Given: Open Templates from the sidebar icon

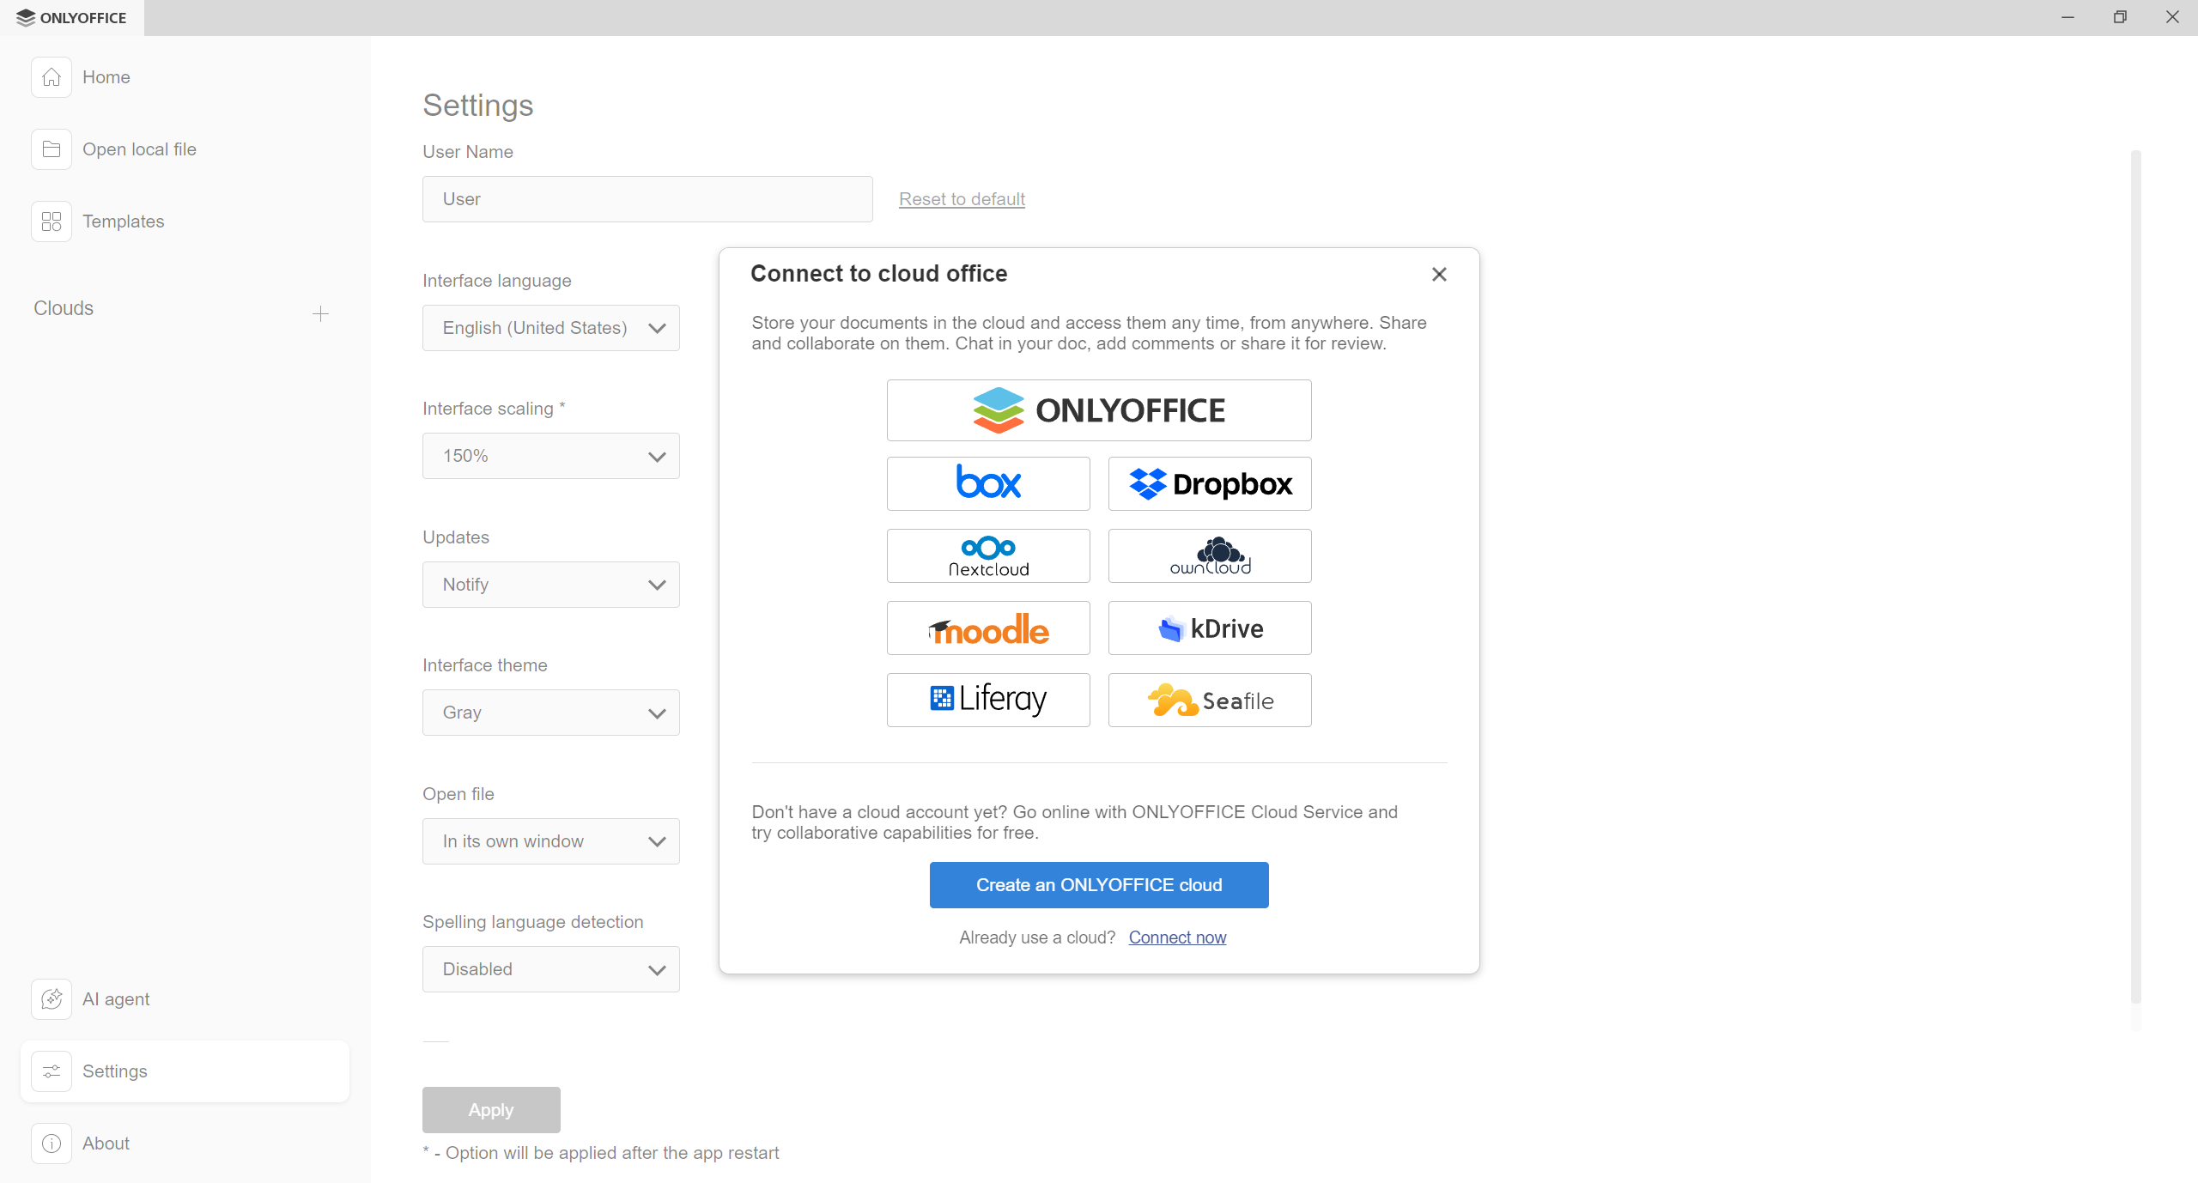Looking at the screenshot, I should click(52, 221).
